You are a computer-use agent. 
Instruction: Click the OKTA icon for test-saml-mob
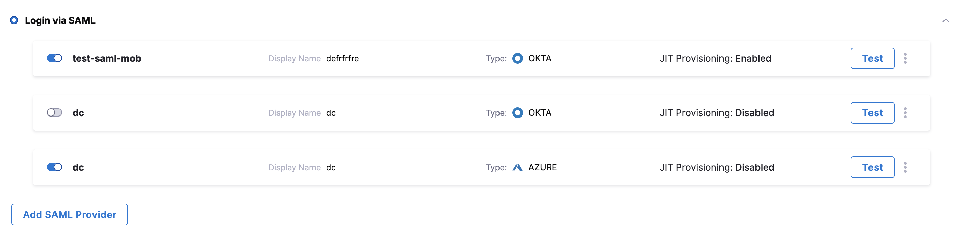coord(517,58)
